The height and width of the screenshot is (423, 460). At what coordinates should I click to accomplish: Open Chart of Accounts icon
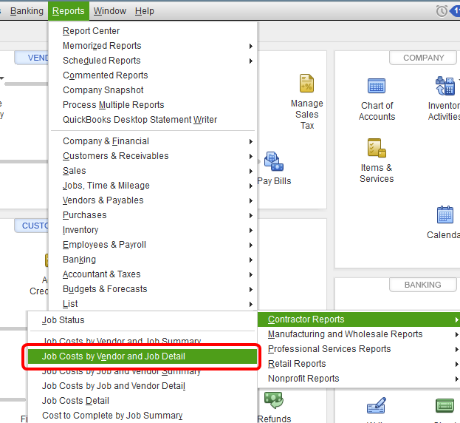click(x=377, y=86)
